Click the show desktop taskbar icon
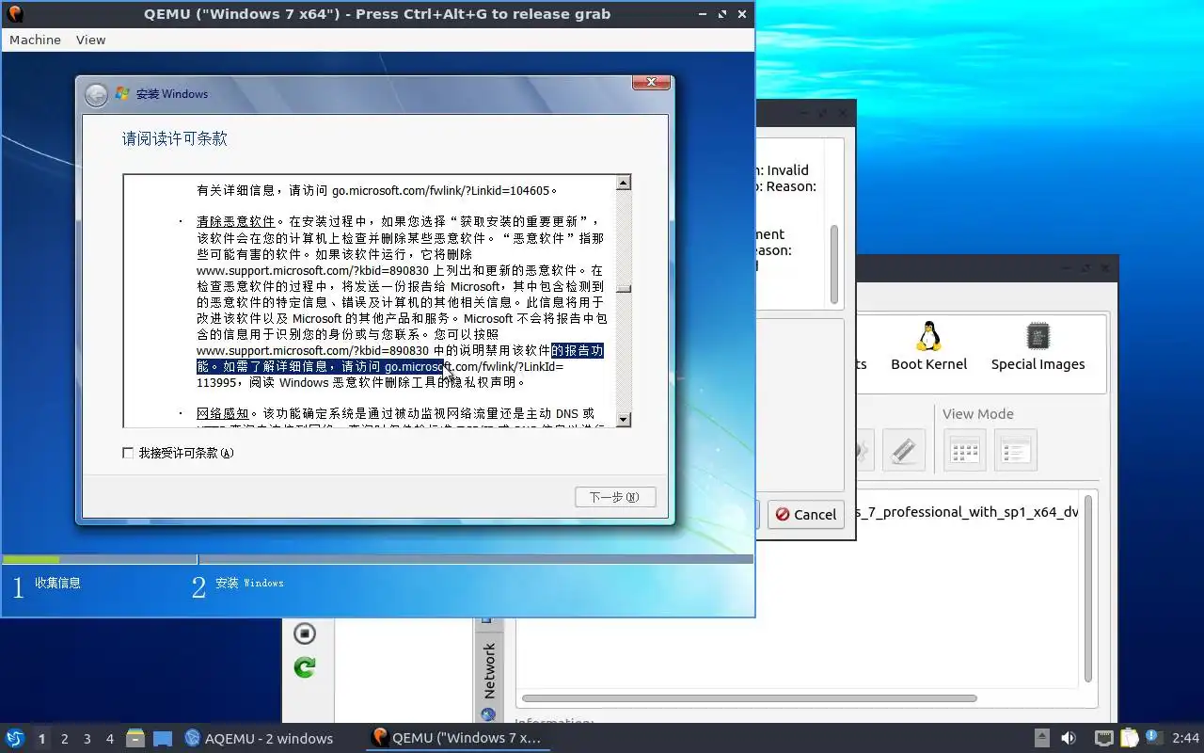The width and height of the screenshot is (1204, 753). click(x=163, y=738)
